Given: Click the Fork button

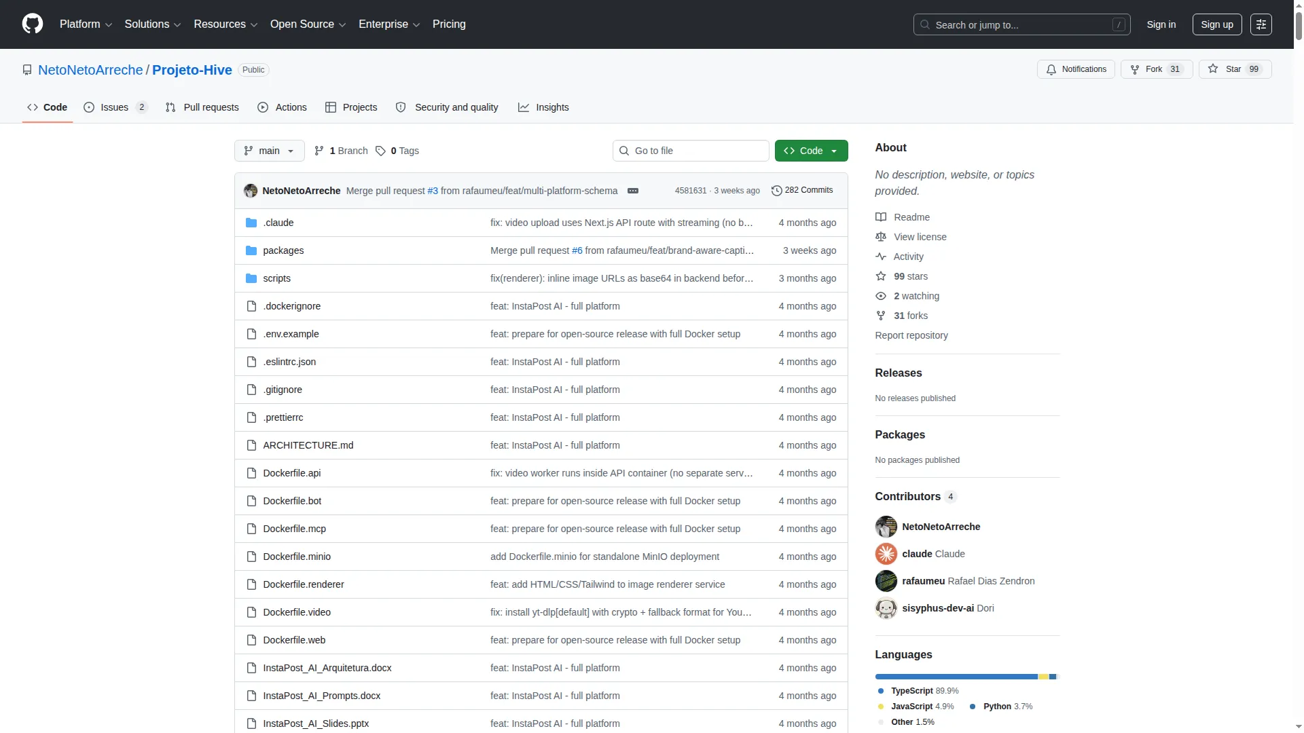Looking at the screenshot, I should (x=1157, y=69).
